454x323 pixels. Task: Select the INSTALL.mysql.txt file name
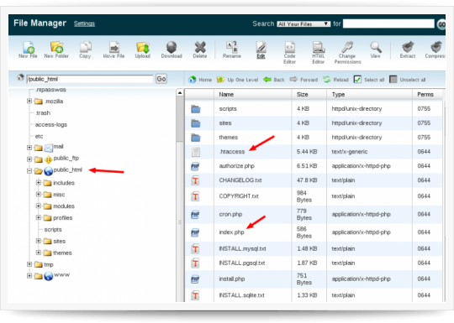(x=242, y=248)
